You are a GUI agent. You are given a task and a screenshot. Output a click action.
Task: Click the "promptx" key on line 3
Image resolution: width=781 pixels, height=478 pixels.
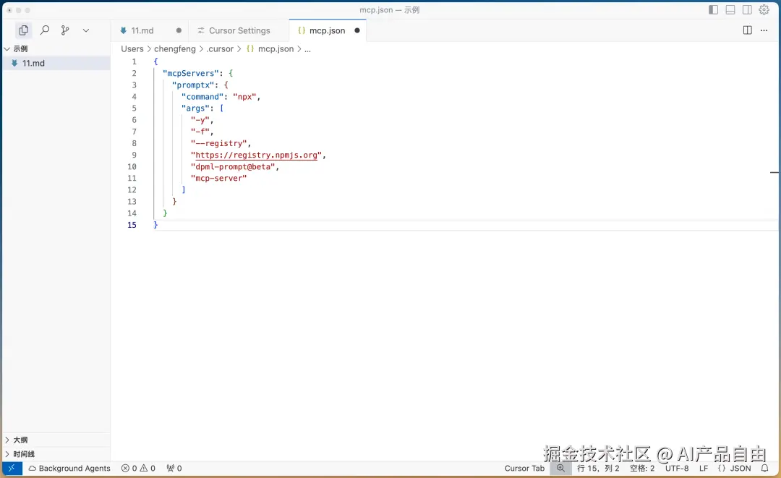pos(193,85)
